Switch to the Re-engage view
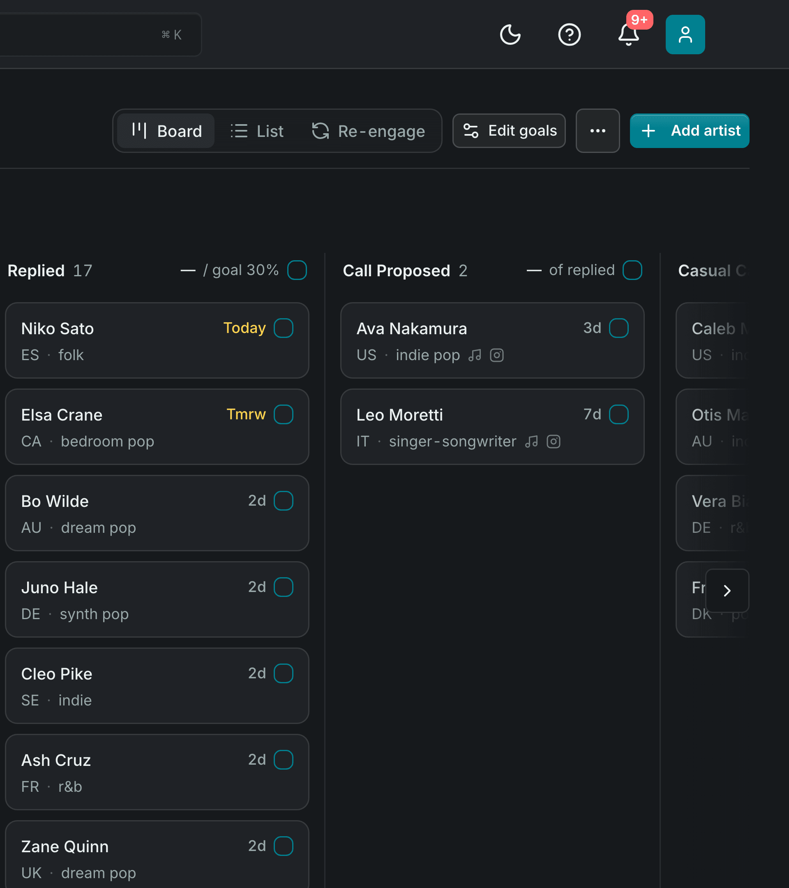Screen dimensions: 789x888 tap(368, 131)
